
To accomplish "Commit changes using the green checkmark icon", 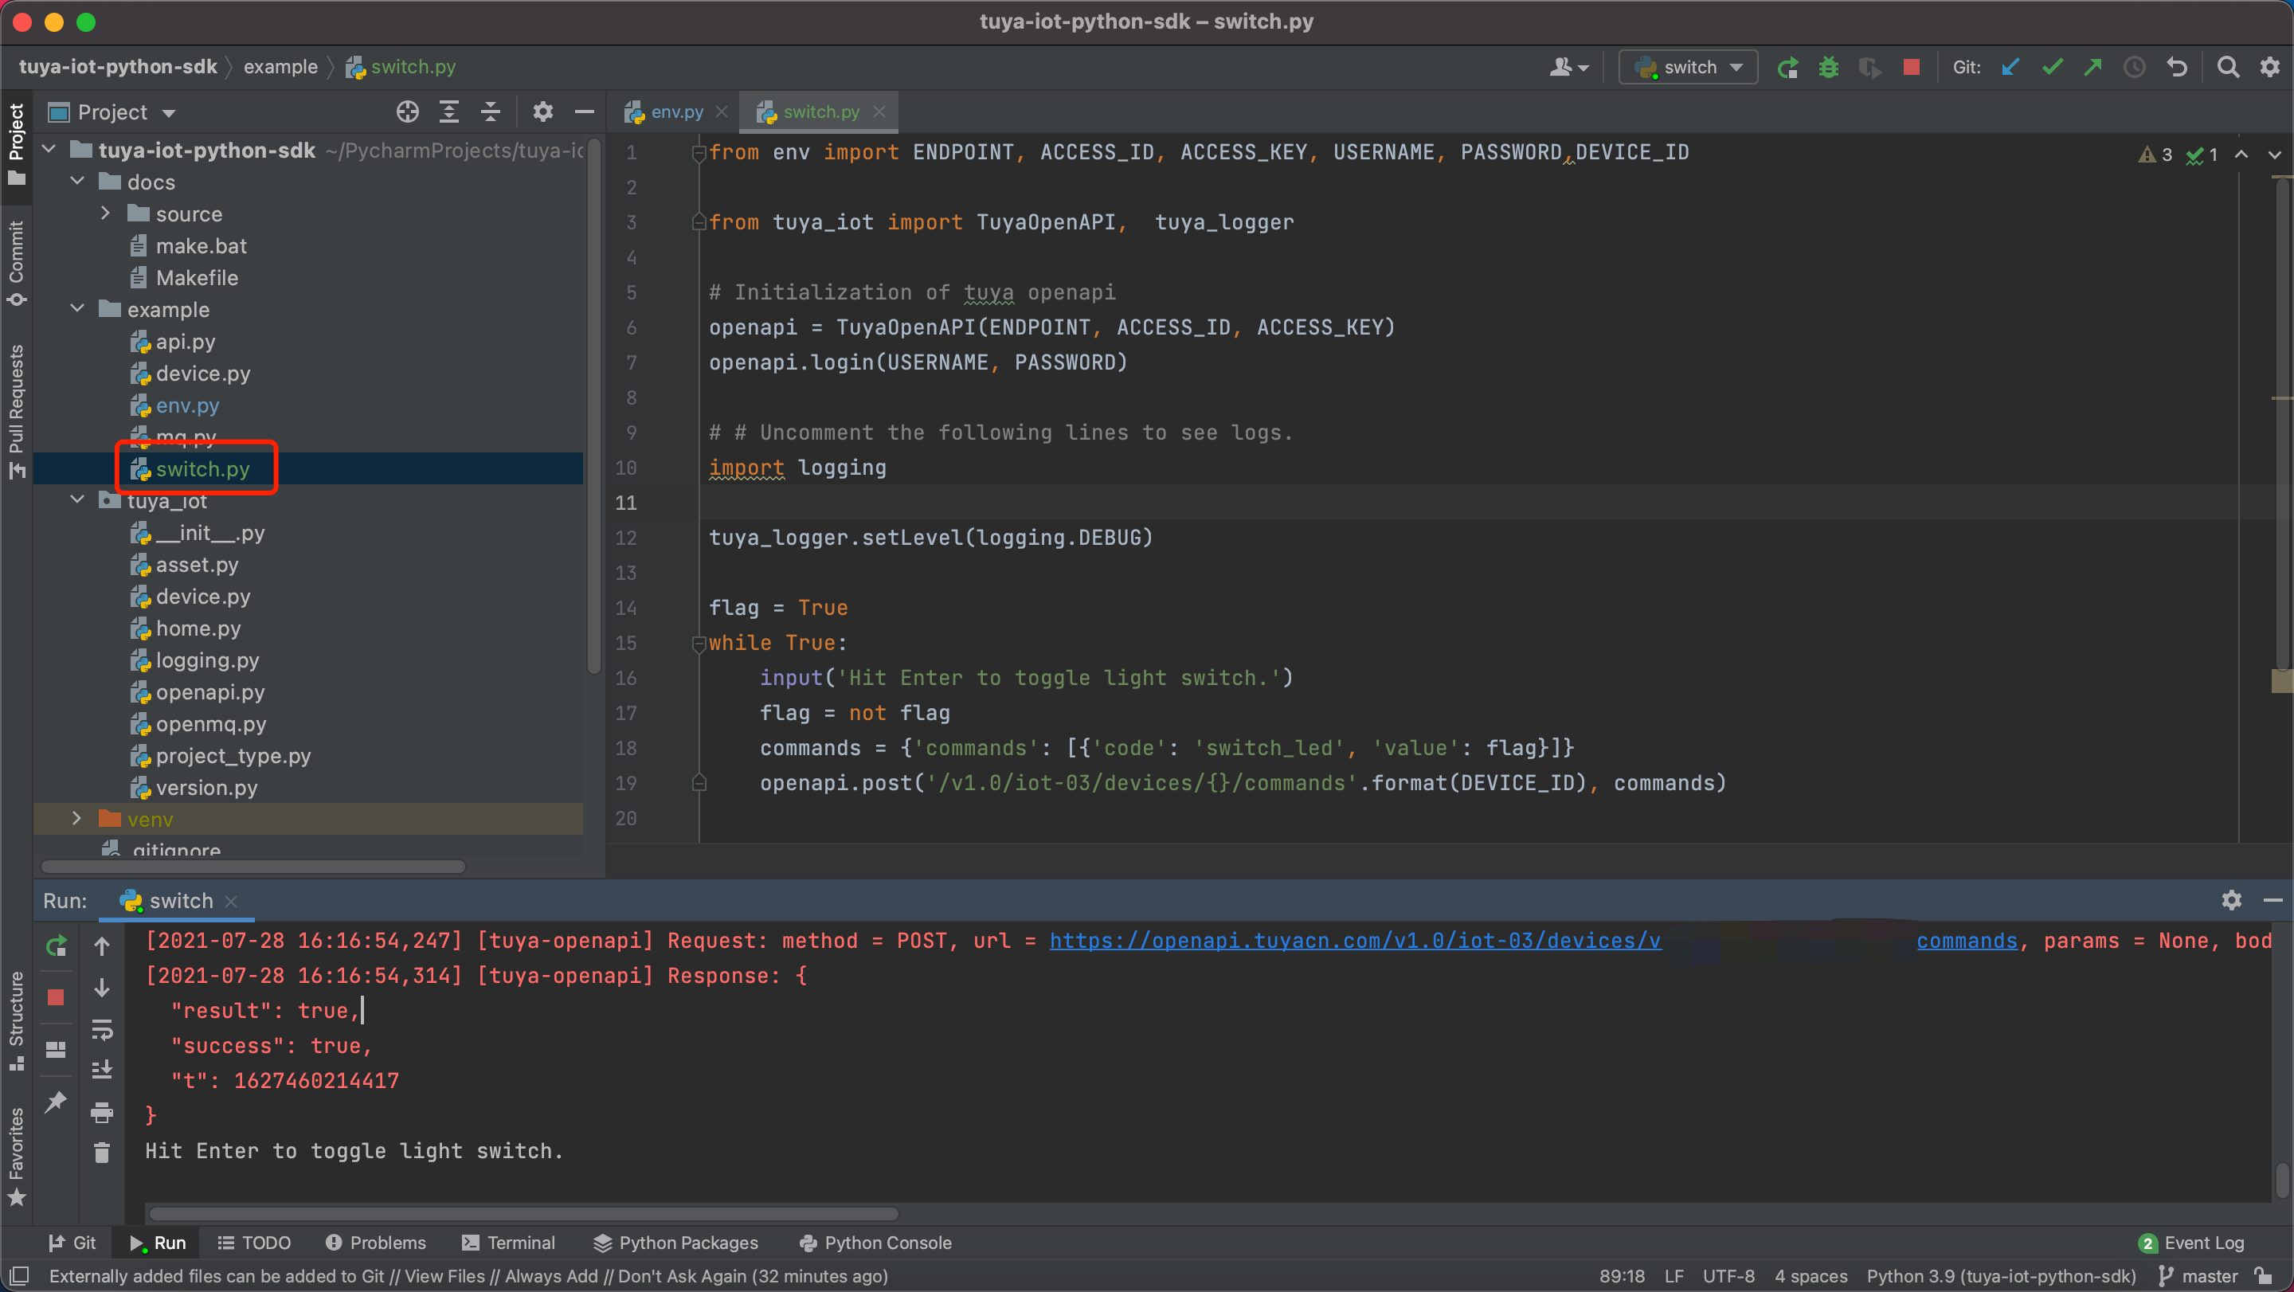I will 2052,67.
